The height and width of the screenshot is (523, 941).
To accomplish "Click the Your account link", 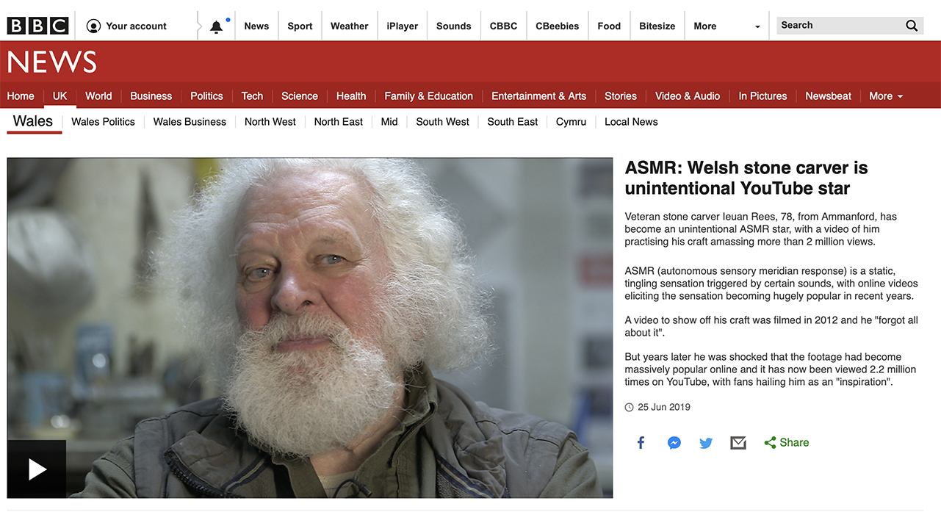I will 136,26.
